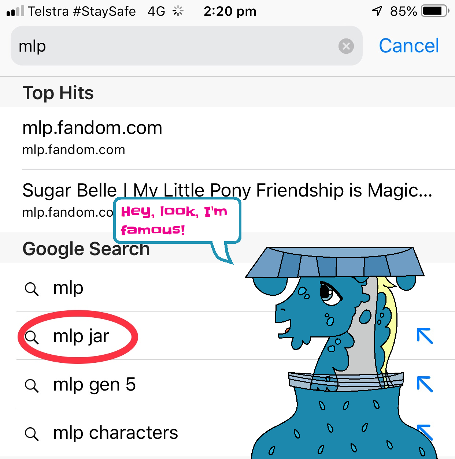Image resolution: width=455 pixels, height=459 pixels.
Task: Click the cellular signal bars icon
Action: pyautogui.click(x=15, y=11)
